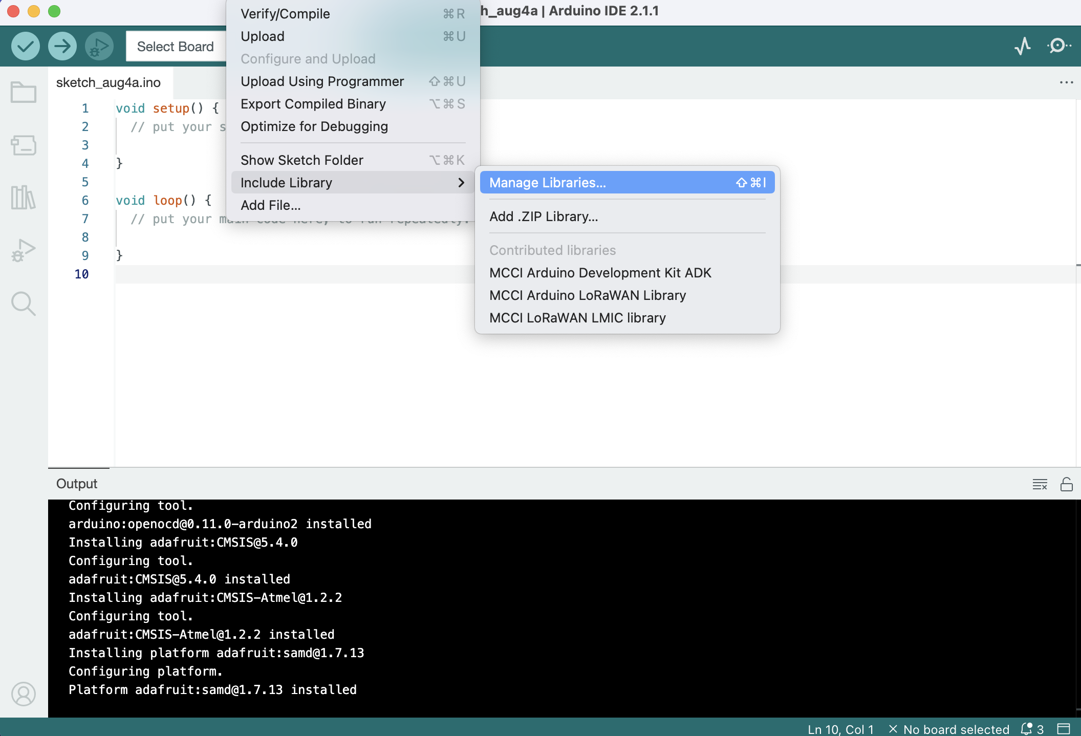Click 'Installing adafruit:CMSIS@5.4.0' output line
Viewport: 1081px width, 736px height.
point(183,543)
